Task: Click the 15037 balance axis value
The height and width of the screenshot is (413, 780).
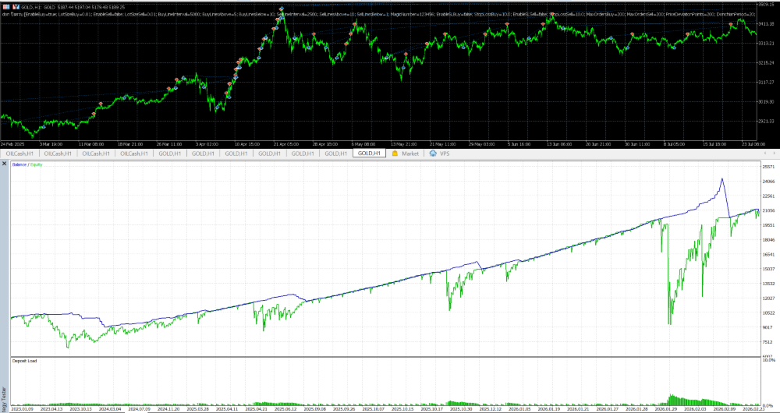Action: (768, 269)
